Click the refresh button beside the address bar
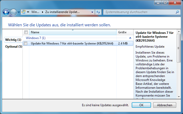Viewport: 183px width, 114px height. pos(98,12)
